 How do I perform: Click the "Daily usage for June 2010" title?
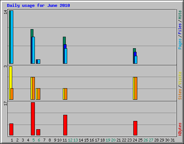(38, 6)
